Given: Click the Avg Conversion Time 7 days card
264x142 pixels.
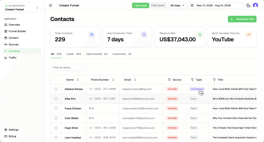Looking at the screenshot, I should pyautogui.click(x=127, y=37).
